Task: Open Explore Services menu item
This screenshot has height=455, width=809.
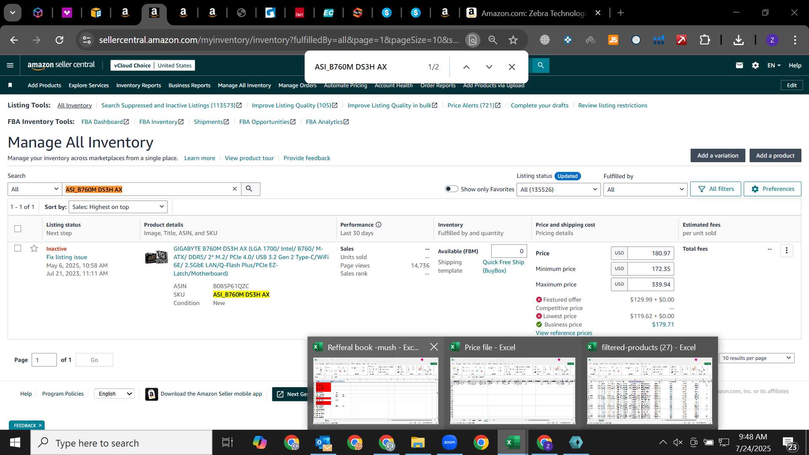Action: (x=88, y=85)
